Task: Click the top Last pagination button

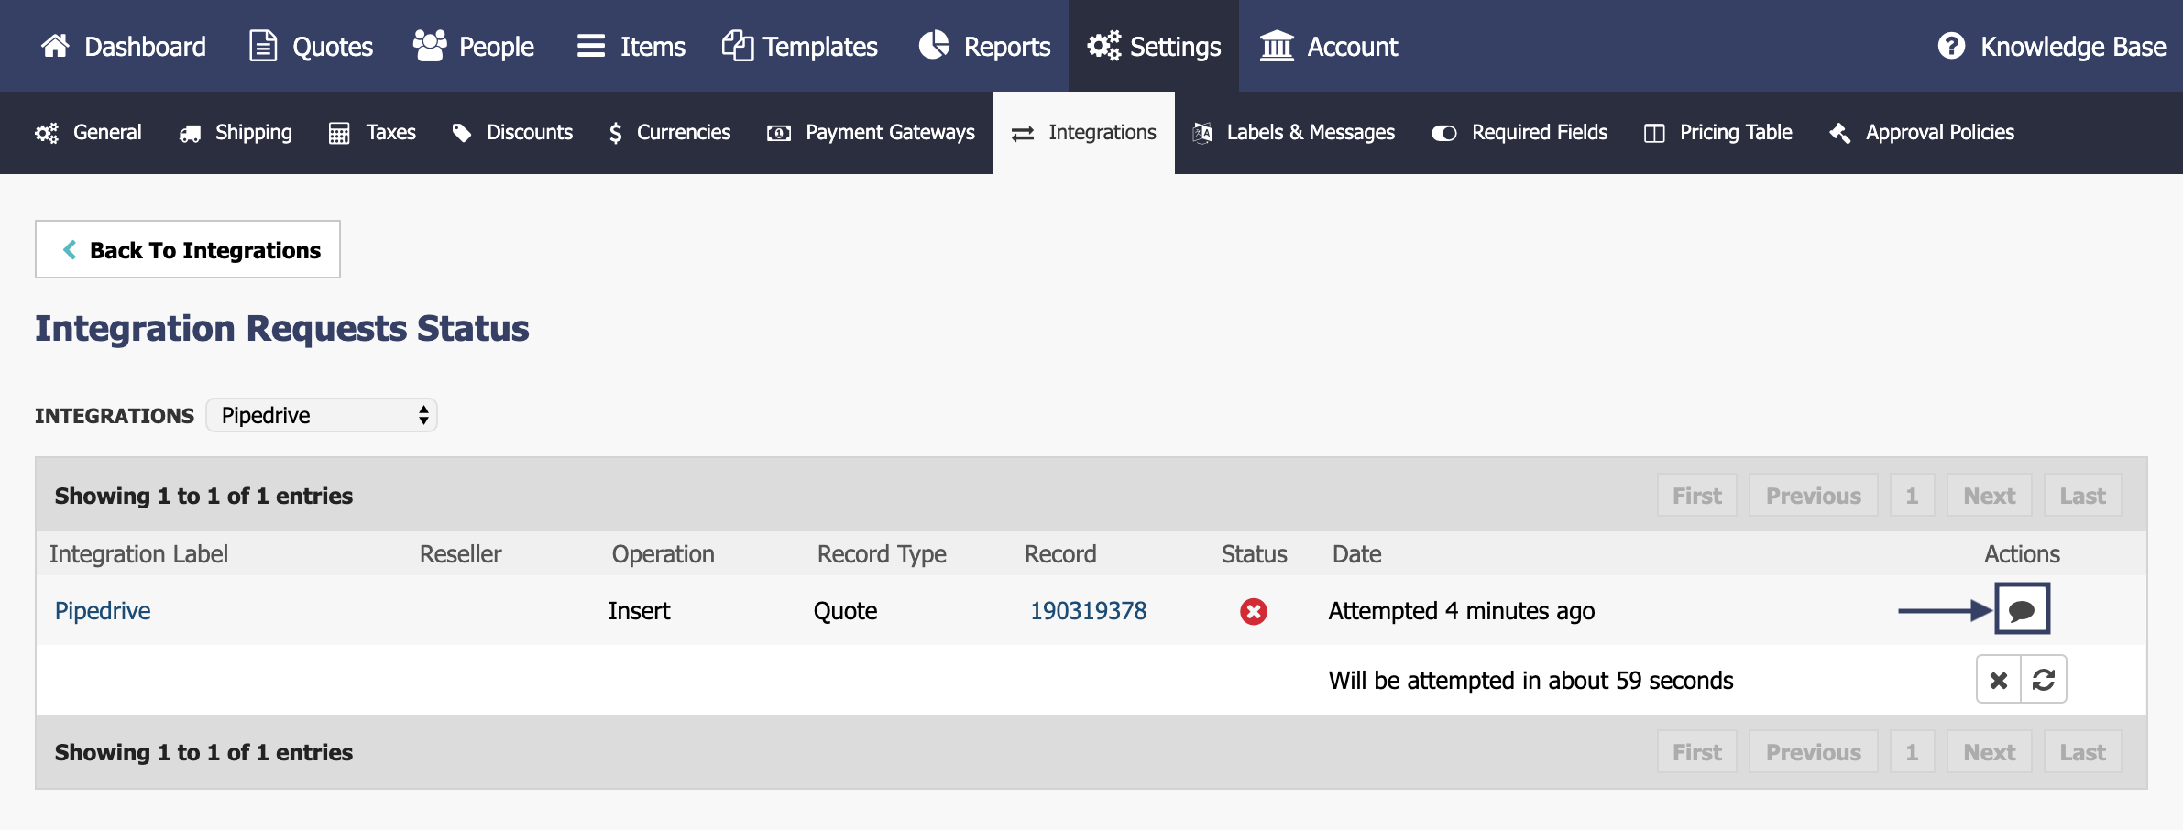Action: (x=2083, y=496)
